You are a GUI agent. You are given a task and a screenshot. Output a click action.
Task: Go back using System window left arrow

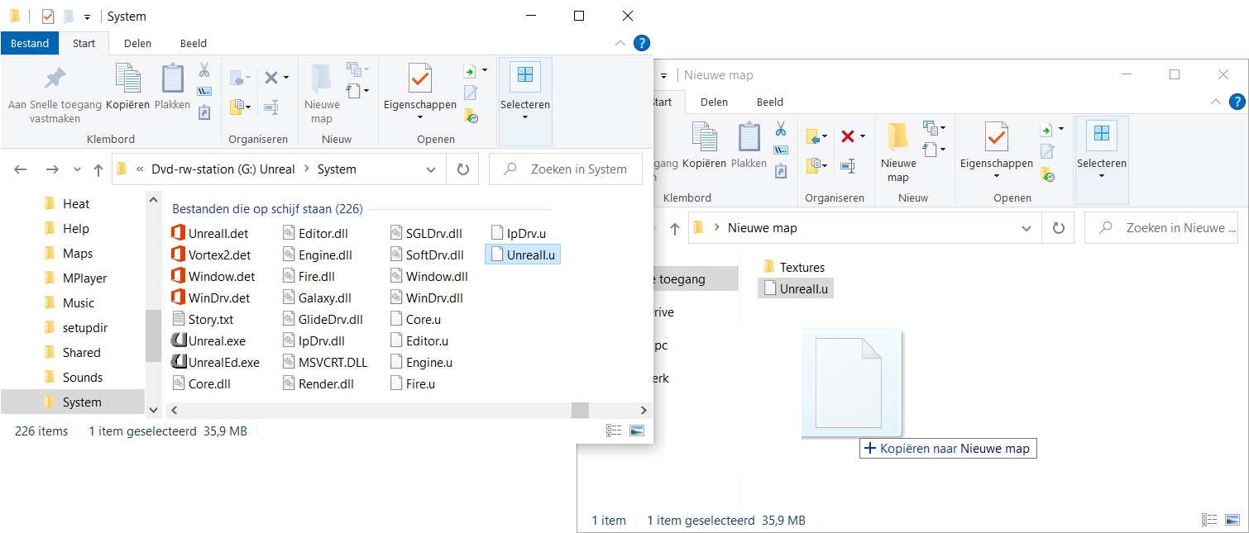pos(21,169)
